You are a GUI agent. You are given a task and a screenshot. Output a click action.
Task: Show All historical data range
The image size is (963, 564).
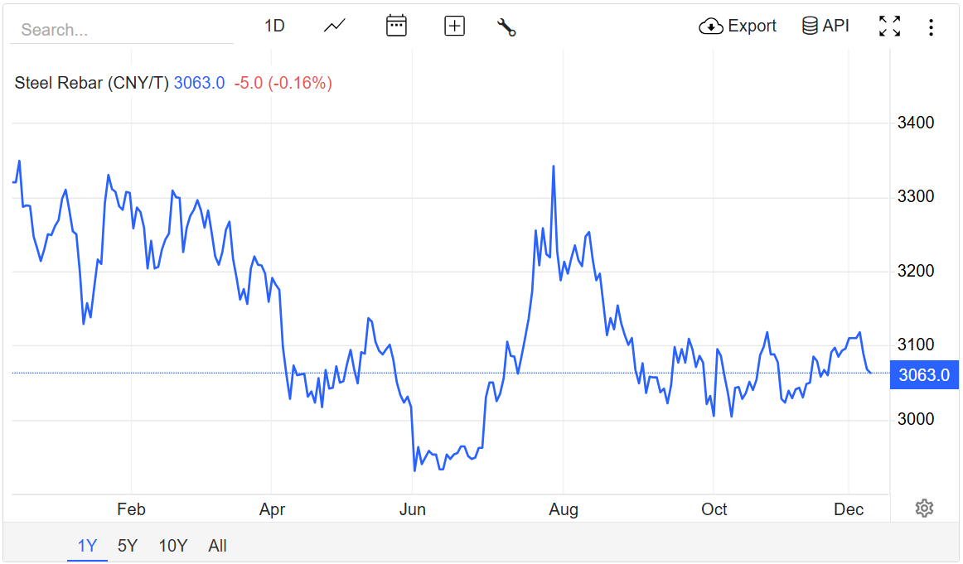218,546
